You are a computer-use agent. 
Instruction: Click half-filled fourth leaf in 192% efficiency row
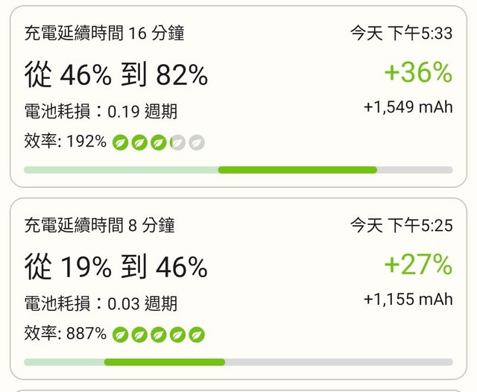[177, 142]
